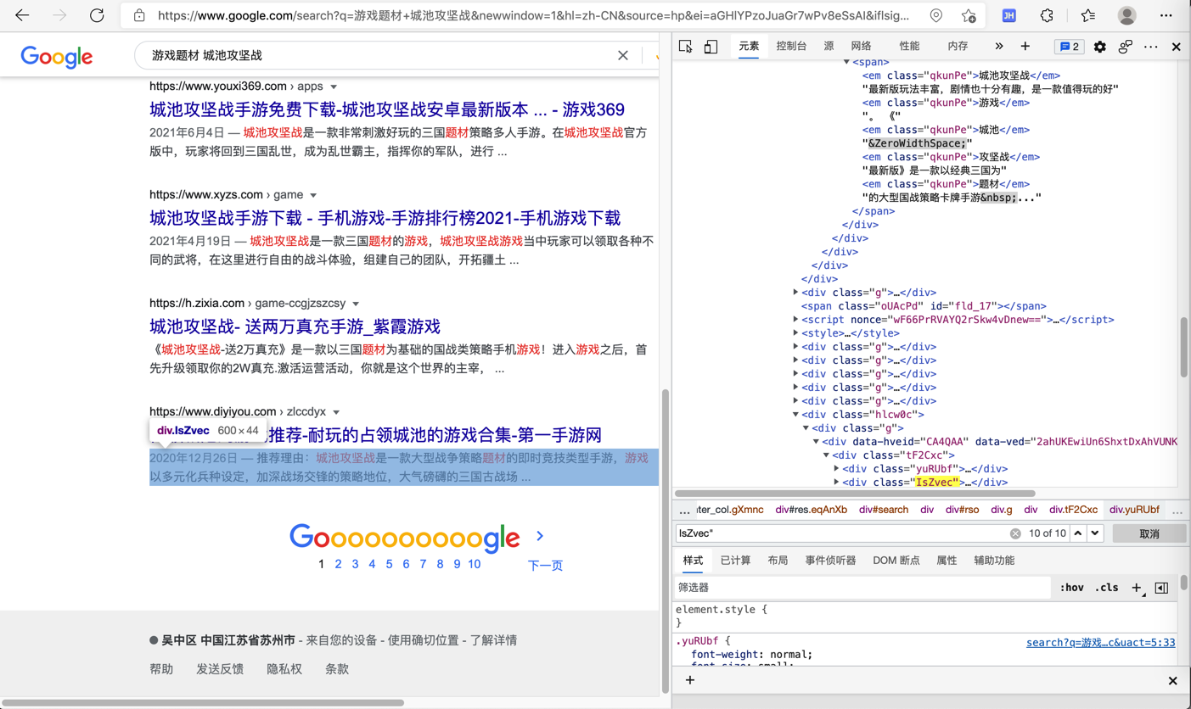The image size is (1191, 709).
Task: Go to next search match arrow
Action: click(x=1095, y=533)
